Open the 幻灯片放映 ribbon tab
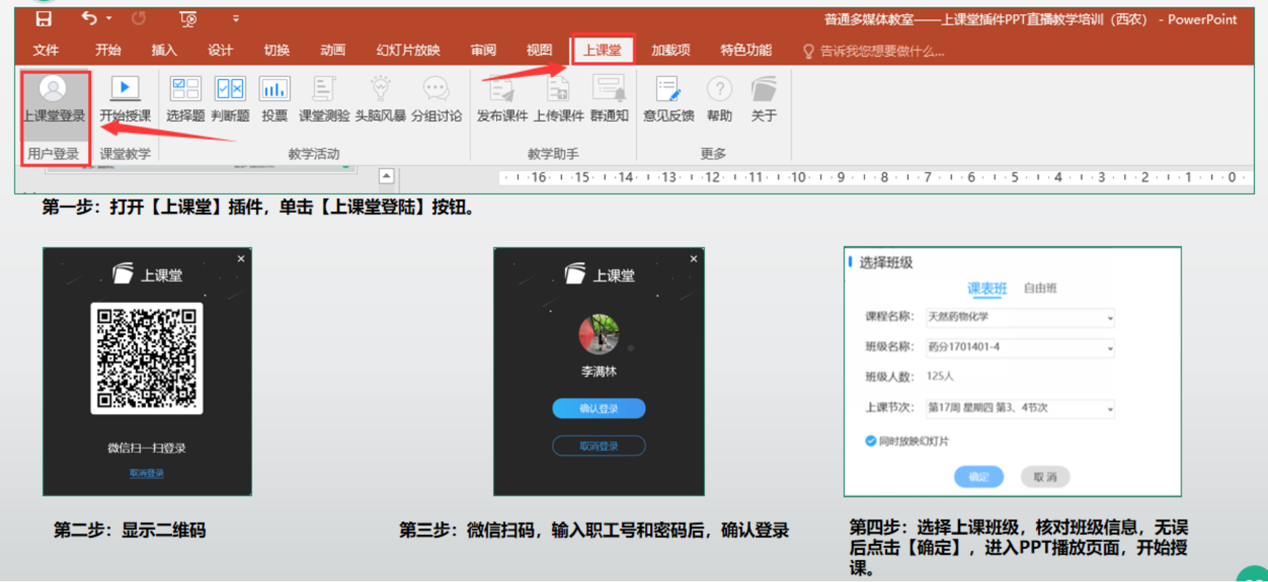 408,50
